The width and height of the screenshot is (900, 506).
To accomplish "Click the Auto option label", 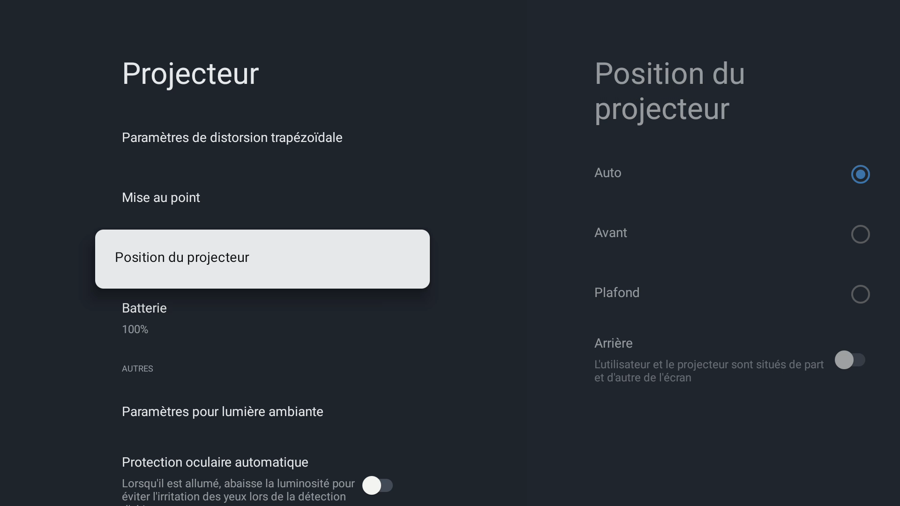I will (x=607, y=173).
